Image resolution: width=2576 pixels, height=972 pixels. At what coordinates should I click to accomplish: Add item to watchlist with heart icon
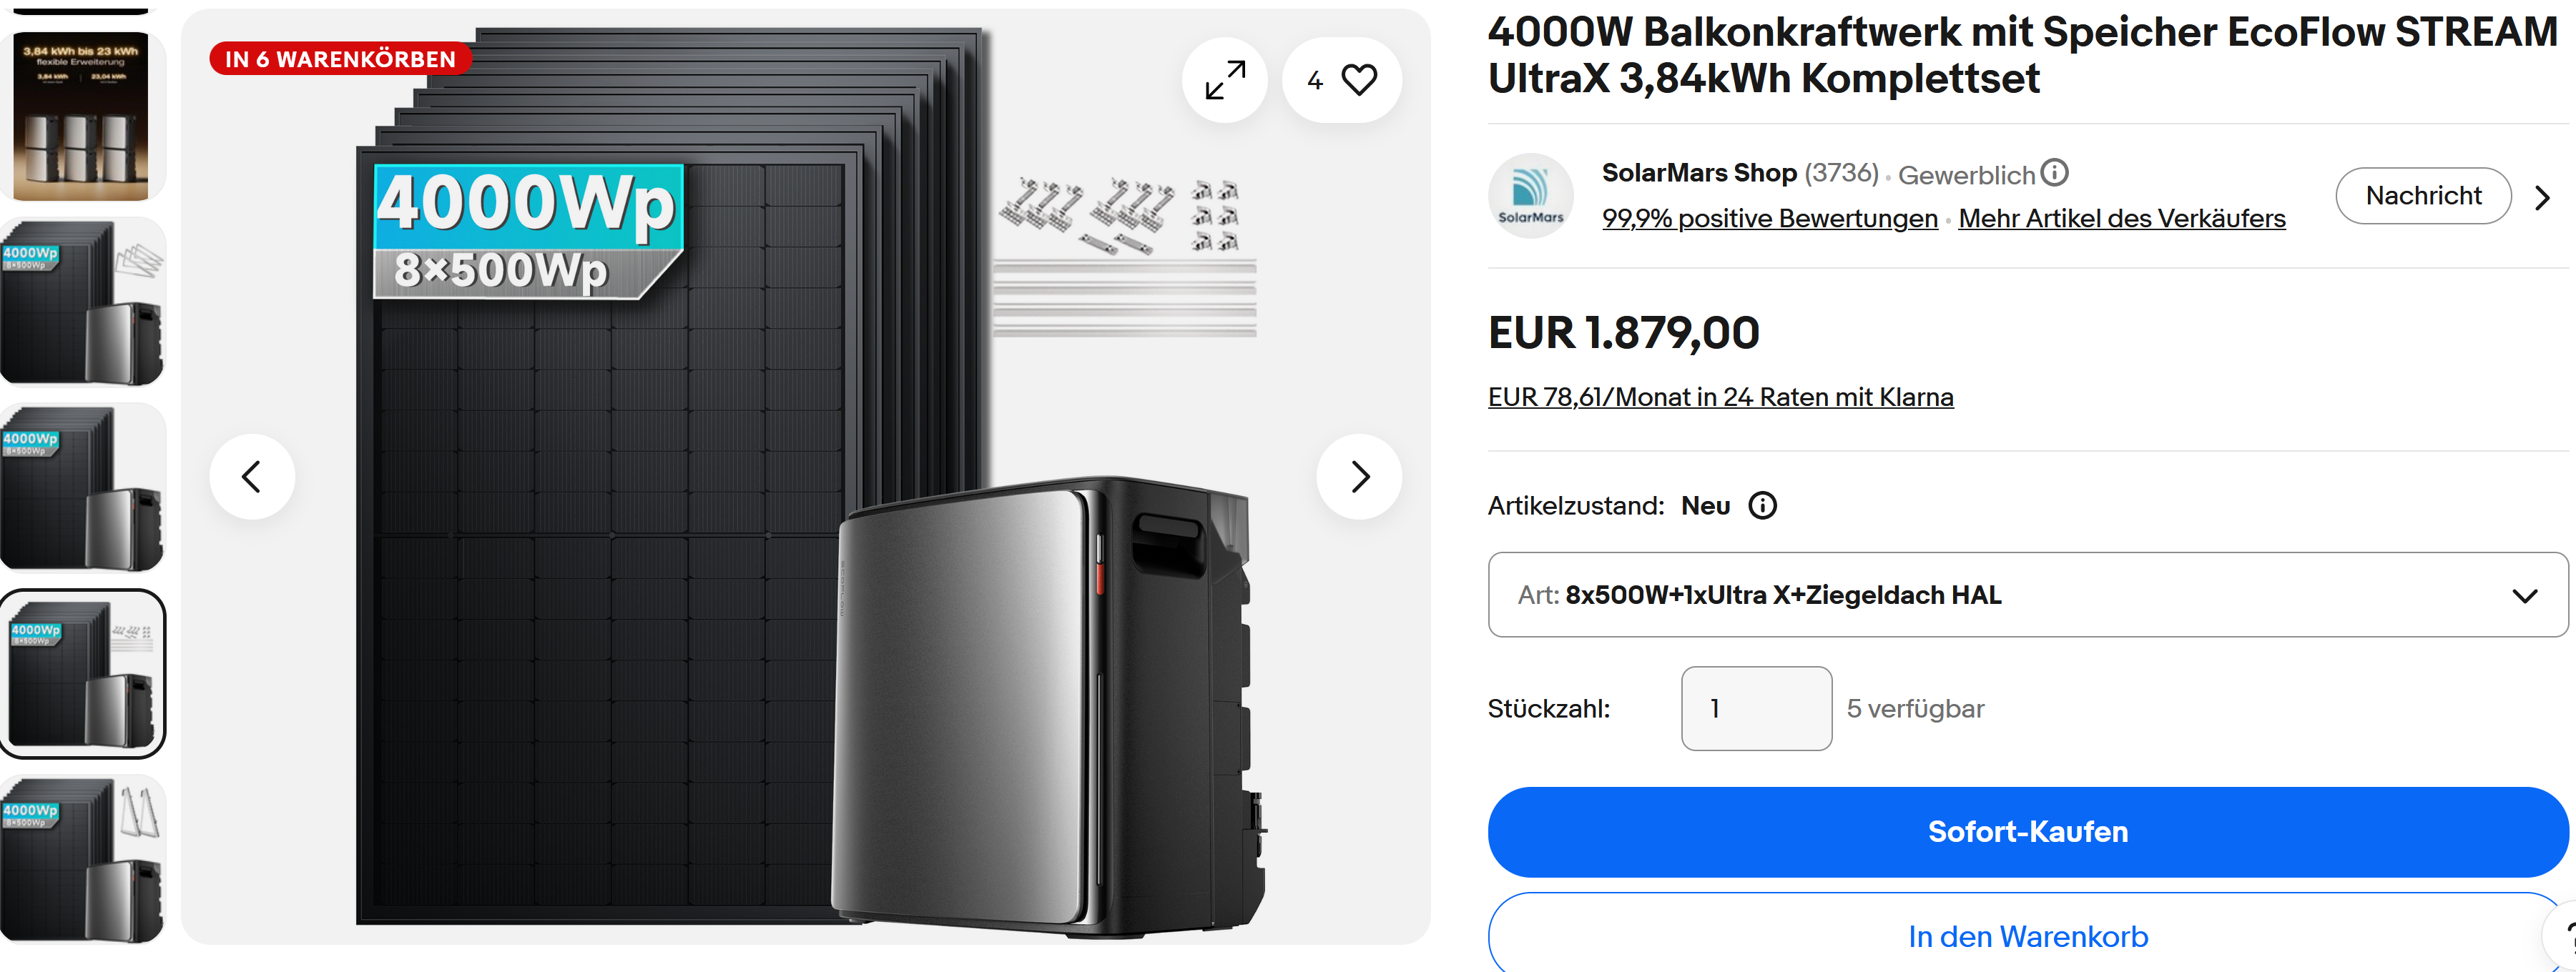(x=1342, y=80)
